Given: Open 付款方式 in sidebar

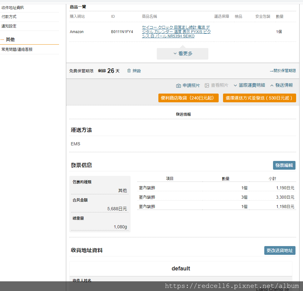Looking at the screenshot, I should [x=9, y=17].
